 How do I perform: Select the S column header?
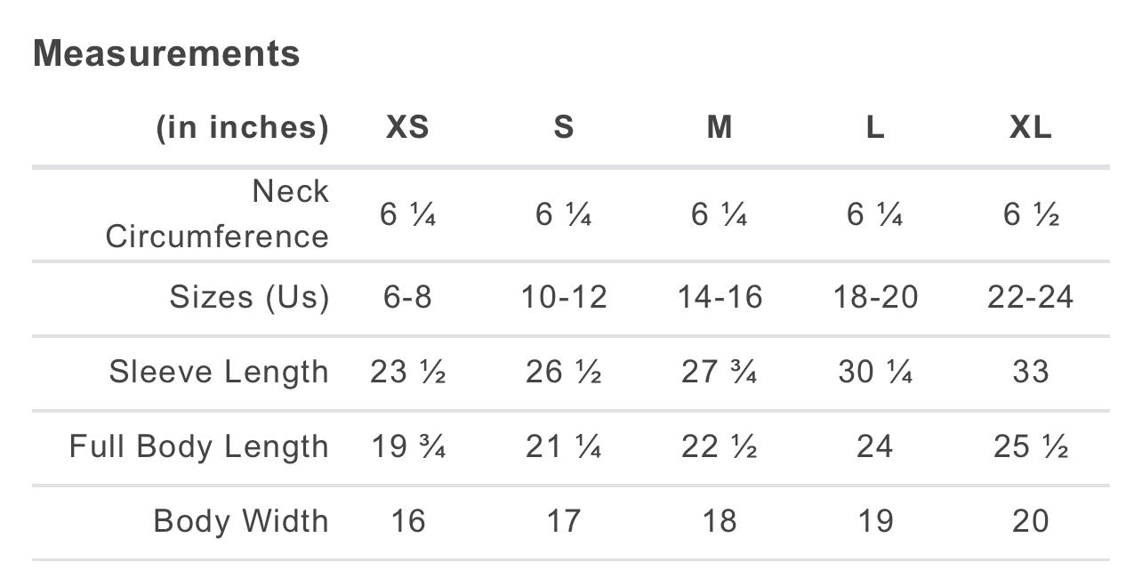(x=564, y=127)
